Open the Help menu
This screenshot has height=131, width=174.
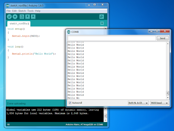[x=38, y=11]
